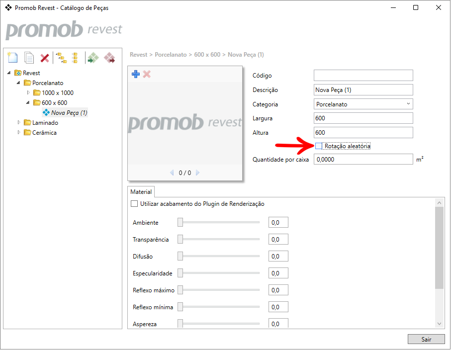
Task: Click the Descrição field with Nova Peça (1)
Action: (x=364, y=90)
